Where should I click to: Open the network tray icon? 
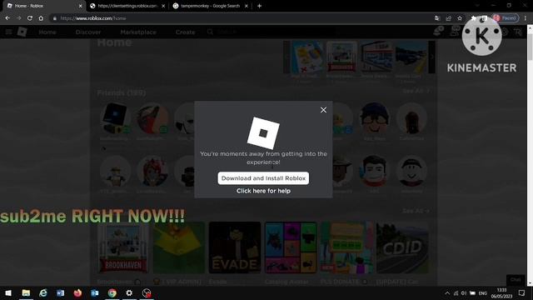coord(456,293)
